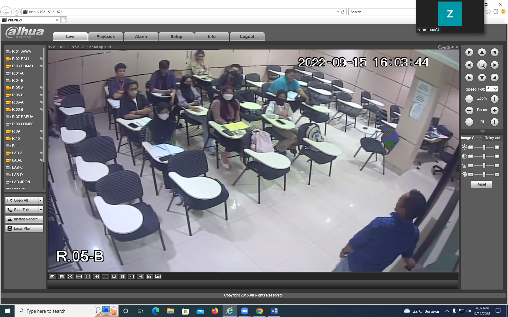This screenshot has height=317, width=508.
Task: Switch to nine-window grid layout
Action: coord(123,277)
